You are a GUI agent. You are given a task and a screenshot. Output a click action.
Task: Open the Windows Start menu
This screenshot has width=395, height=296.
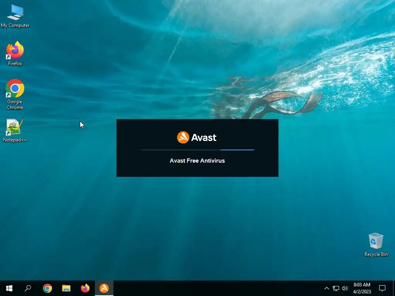coord(9,288)
